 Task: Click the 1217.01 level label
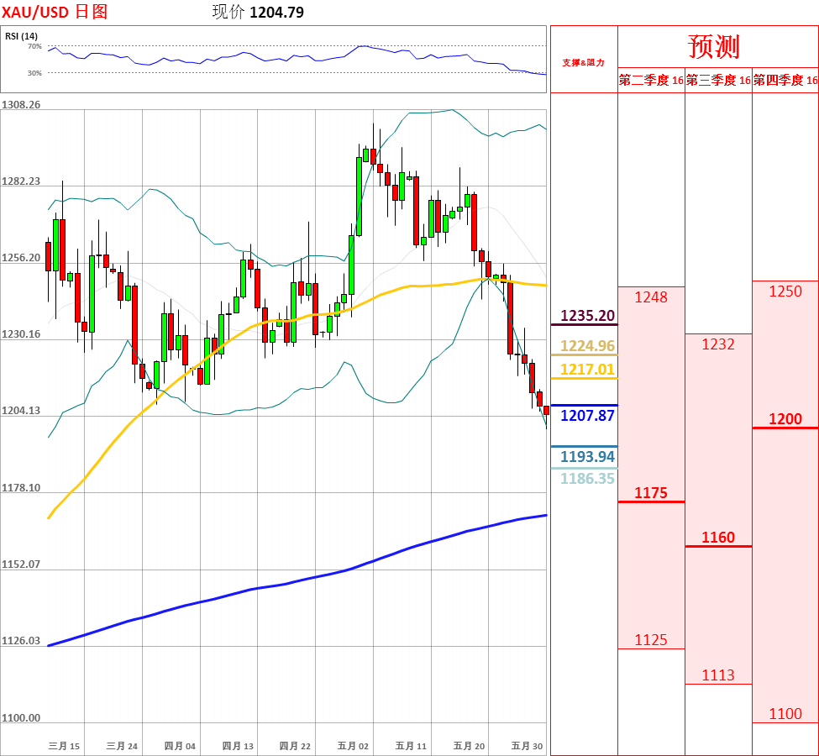[588, 370]
